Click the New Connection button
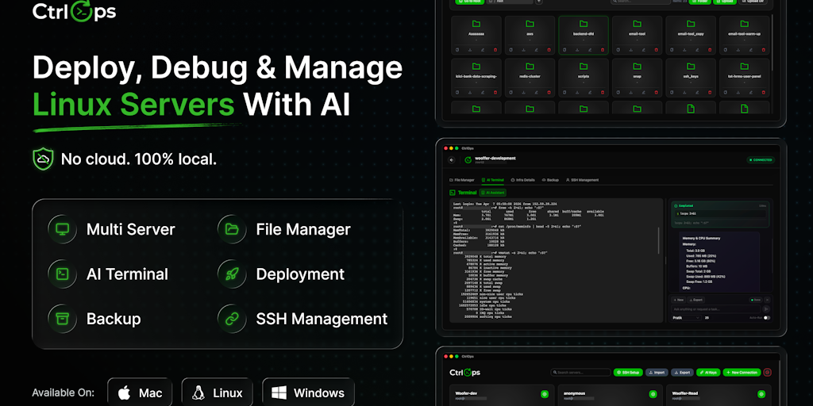 [x=742, y=373]
